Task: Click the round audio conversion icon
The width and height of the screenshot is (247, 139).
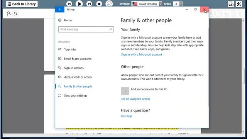Action: click(x=109, y=4)
